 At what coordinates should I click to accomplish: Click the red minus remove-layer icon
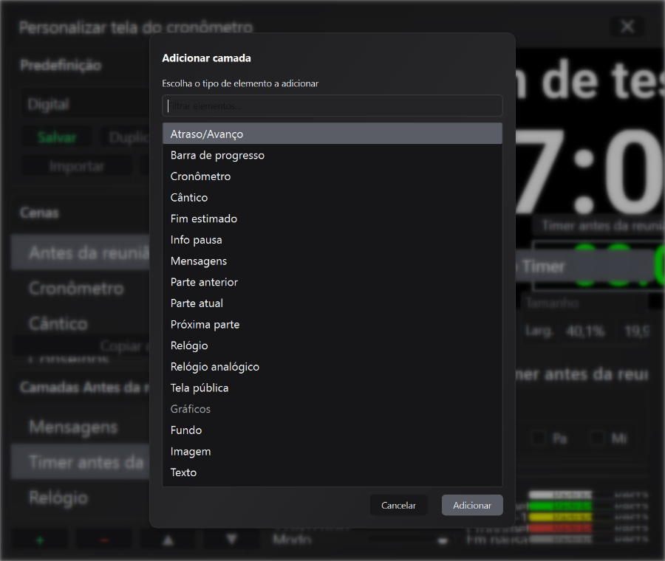point(104,540)
